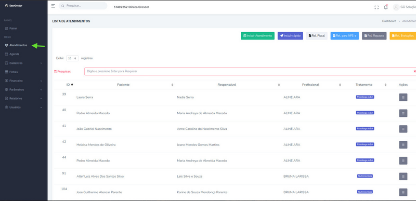
Task: Open Agenda in the sidebar
Action: tap(12, 54)
